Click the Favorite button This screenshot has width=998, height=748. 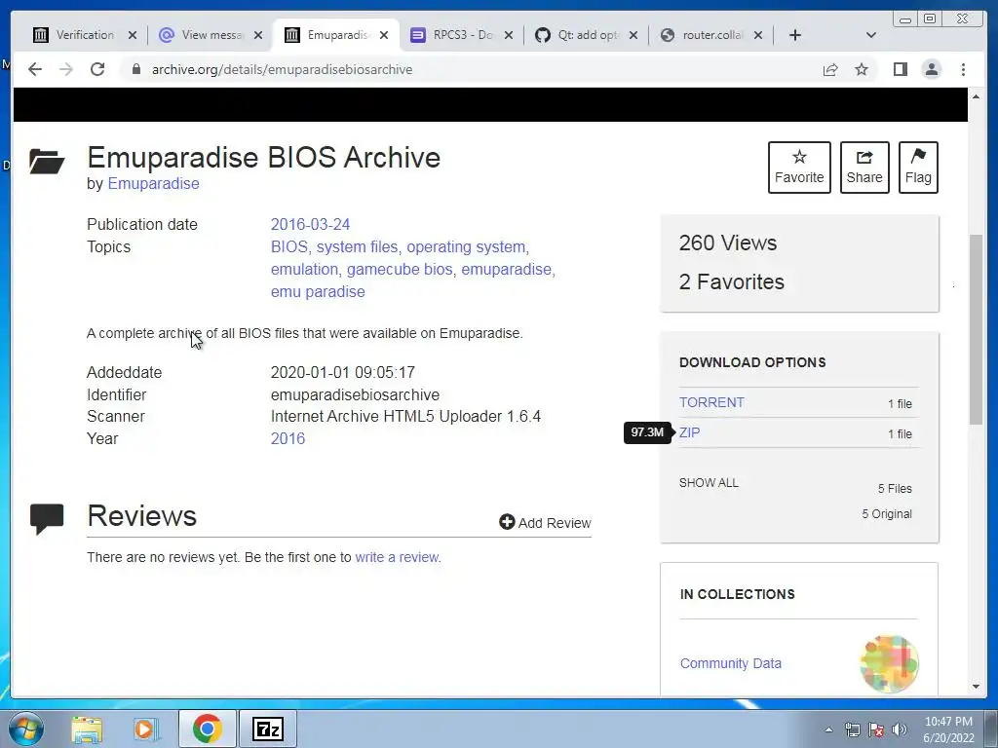coord(799,168)
